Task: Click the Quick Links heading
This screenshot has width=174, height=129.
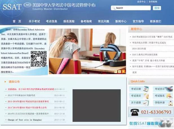Action: pos(138,81)
